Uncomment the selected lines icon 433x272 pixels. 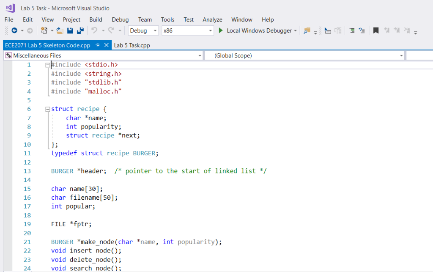click(x=362, y=30)
